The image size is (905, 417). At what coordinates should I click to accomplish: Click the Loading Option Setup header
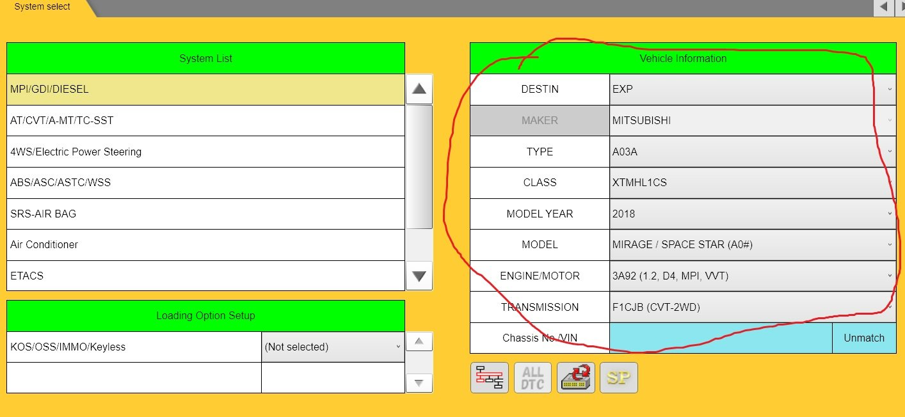(x=205, y=316)
